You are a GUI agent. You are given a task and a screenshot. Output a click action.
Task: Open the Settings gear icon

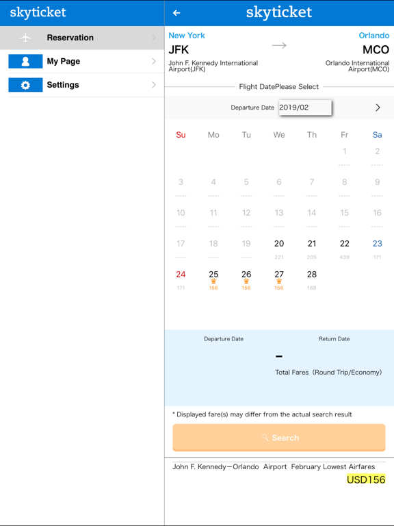(x=25, y=85)
